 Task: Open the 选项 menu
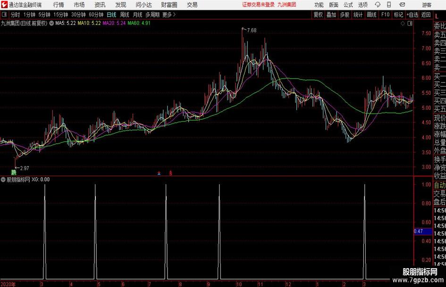[x=362, y=5]
